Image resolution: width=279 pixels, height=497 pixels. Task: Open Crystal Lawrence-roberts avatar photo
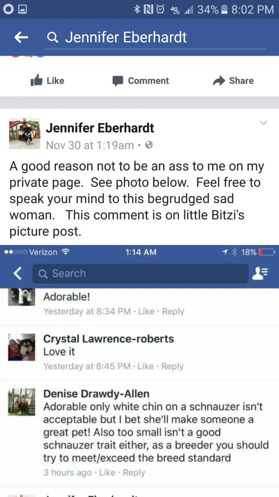click(21, 347)
